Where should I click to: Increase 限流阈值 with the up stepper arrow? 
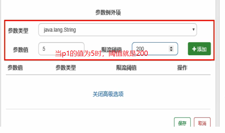tap(171, 47)
